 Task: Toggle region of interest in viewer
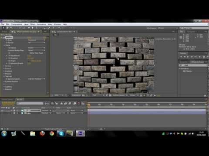(x=107, y=95)
